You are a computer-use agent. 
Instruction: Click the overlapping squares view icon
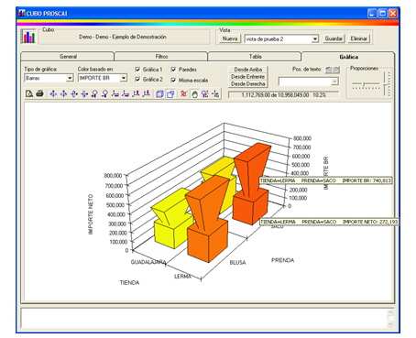click(x=170, y=94)
